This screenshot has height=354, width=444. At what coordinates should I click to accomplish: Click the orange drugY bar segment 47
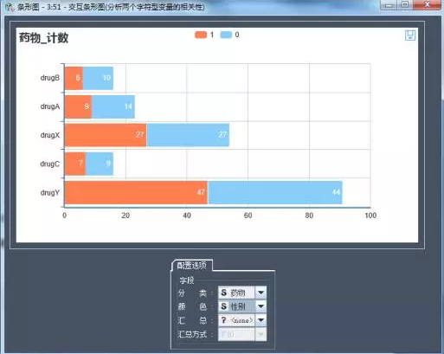pos(136,192)
